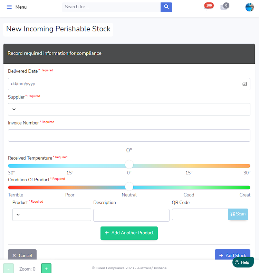Click the Received Temperature slider handle

[129, 165]
